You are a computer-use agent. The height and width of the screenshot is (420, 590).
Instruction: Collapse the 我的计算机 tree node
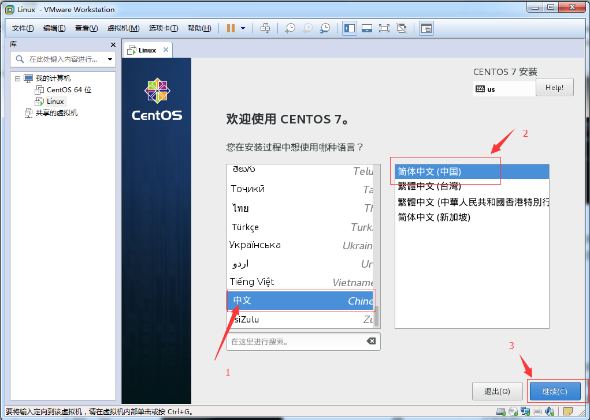click(17, 78)
